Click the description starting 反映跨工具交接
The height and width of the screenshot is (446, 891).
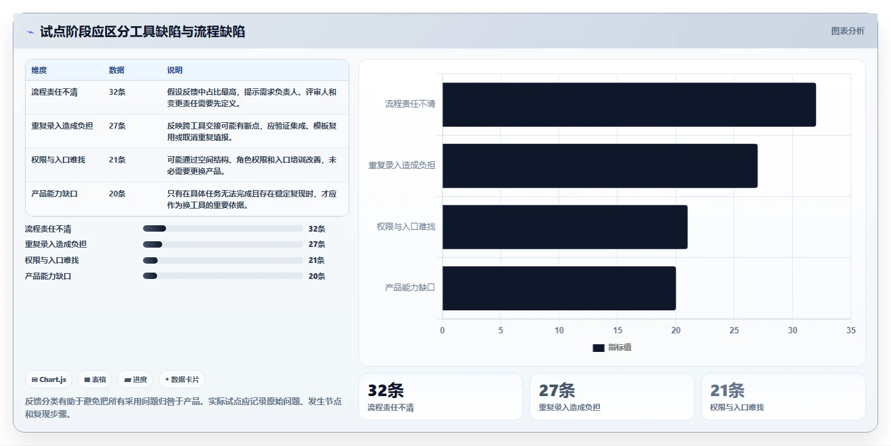252,132
